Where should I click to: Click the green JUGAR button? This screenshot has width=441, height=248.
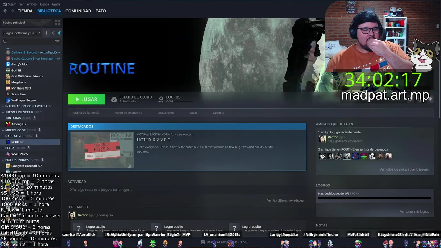click(x=86, y=99)
